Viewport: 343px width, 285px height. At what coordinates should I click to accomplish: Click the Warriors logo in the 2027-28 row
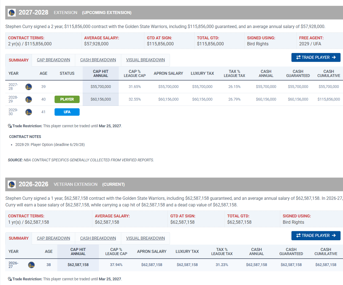(29, 87)
